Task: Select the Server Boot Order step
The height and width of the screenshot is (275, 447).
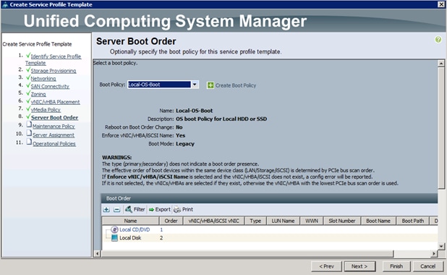Action: [x=54, y=117]
